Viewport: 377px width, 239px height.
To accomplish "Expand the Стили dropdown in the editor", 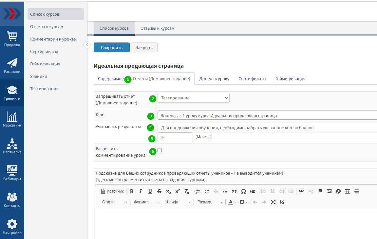I will click(114, 202).
